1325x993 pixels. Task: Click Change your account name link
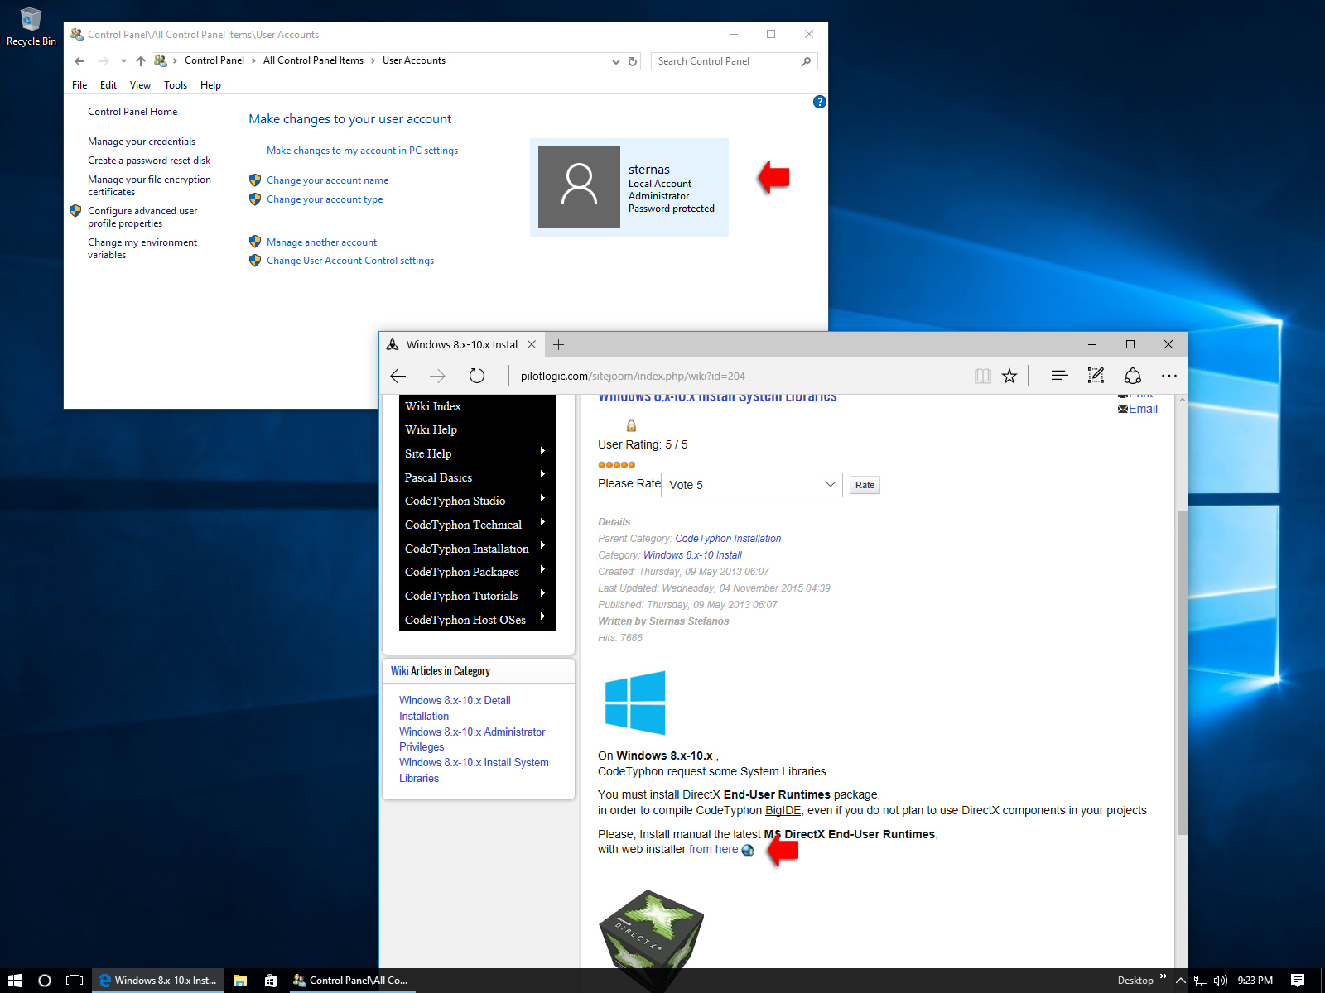327,180
